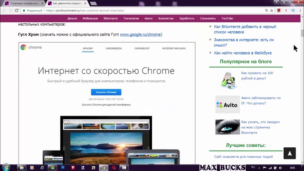Click the "Популярное на блоге" heading
The width and height of the screenshot is (304, 171).
pos(246,62)
